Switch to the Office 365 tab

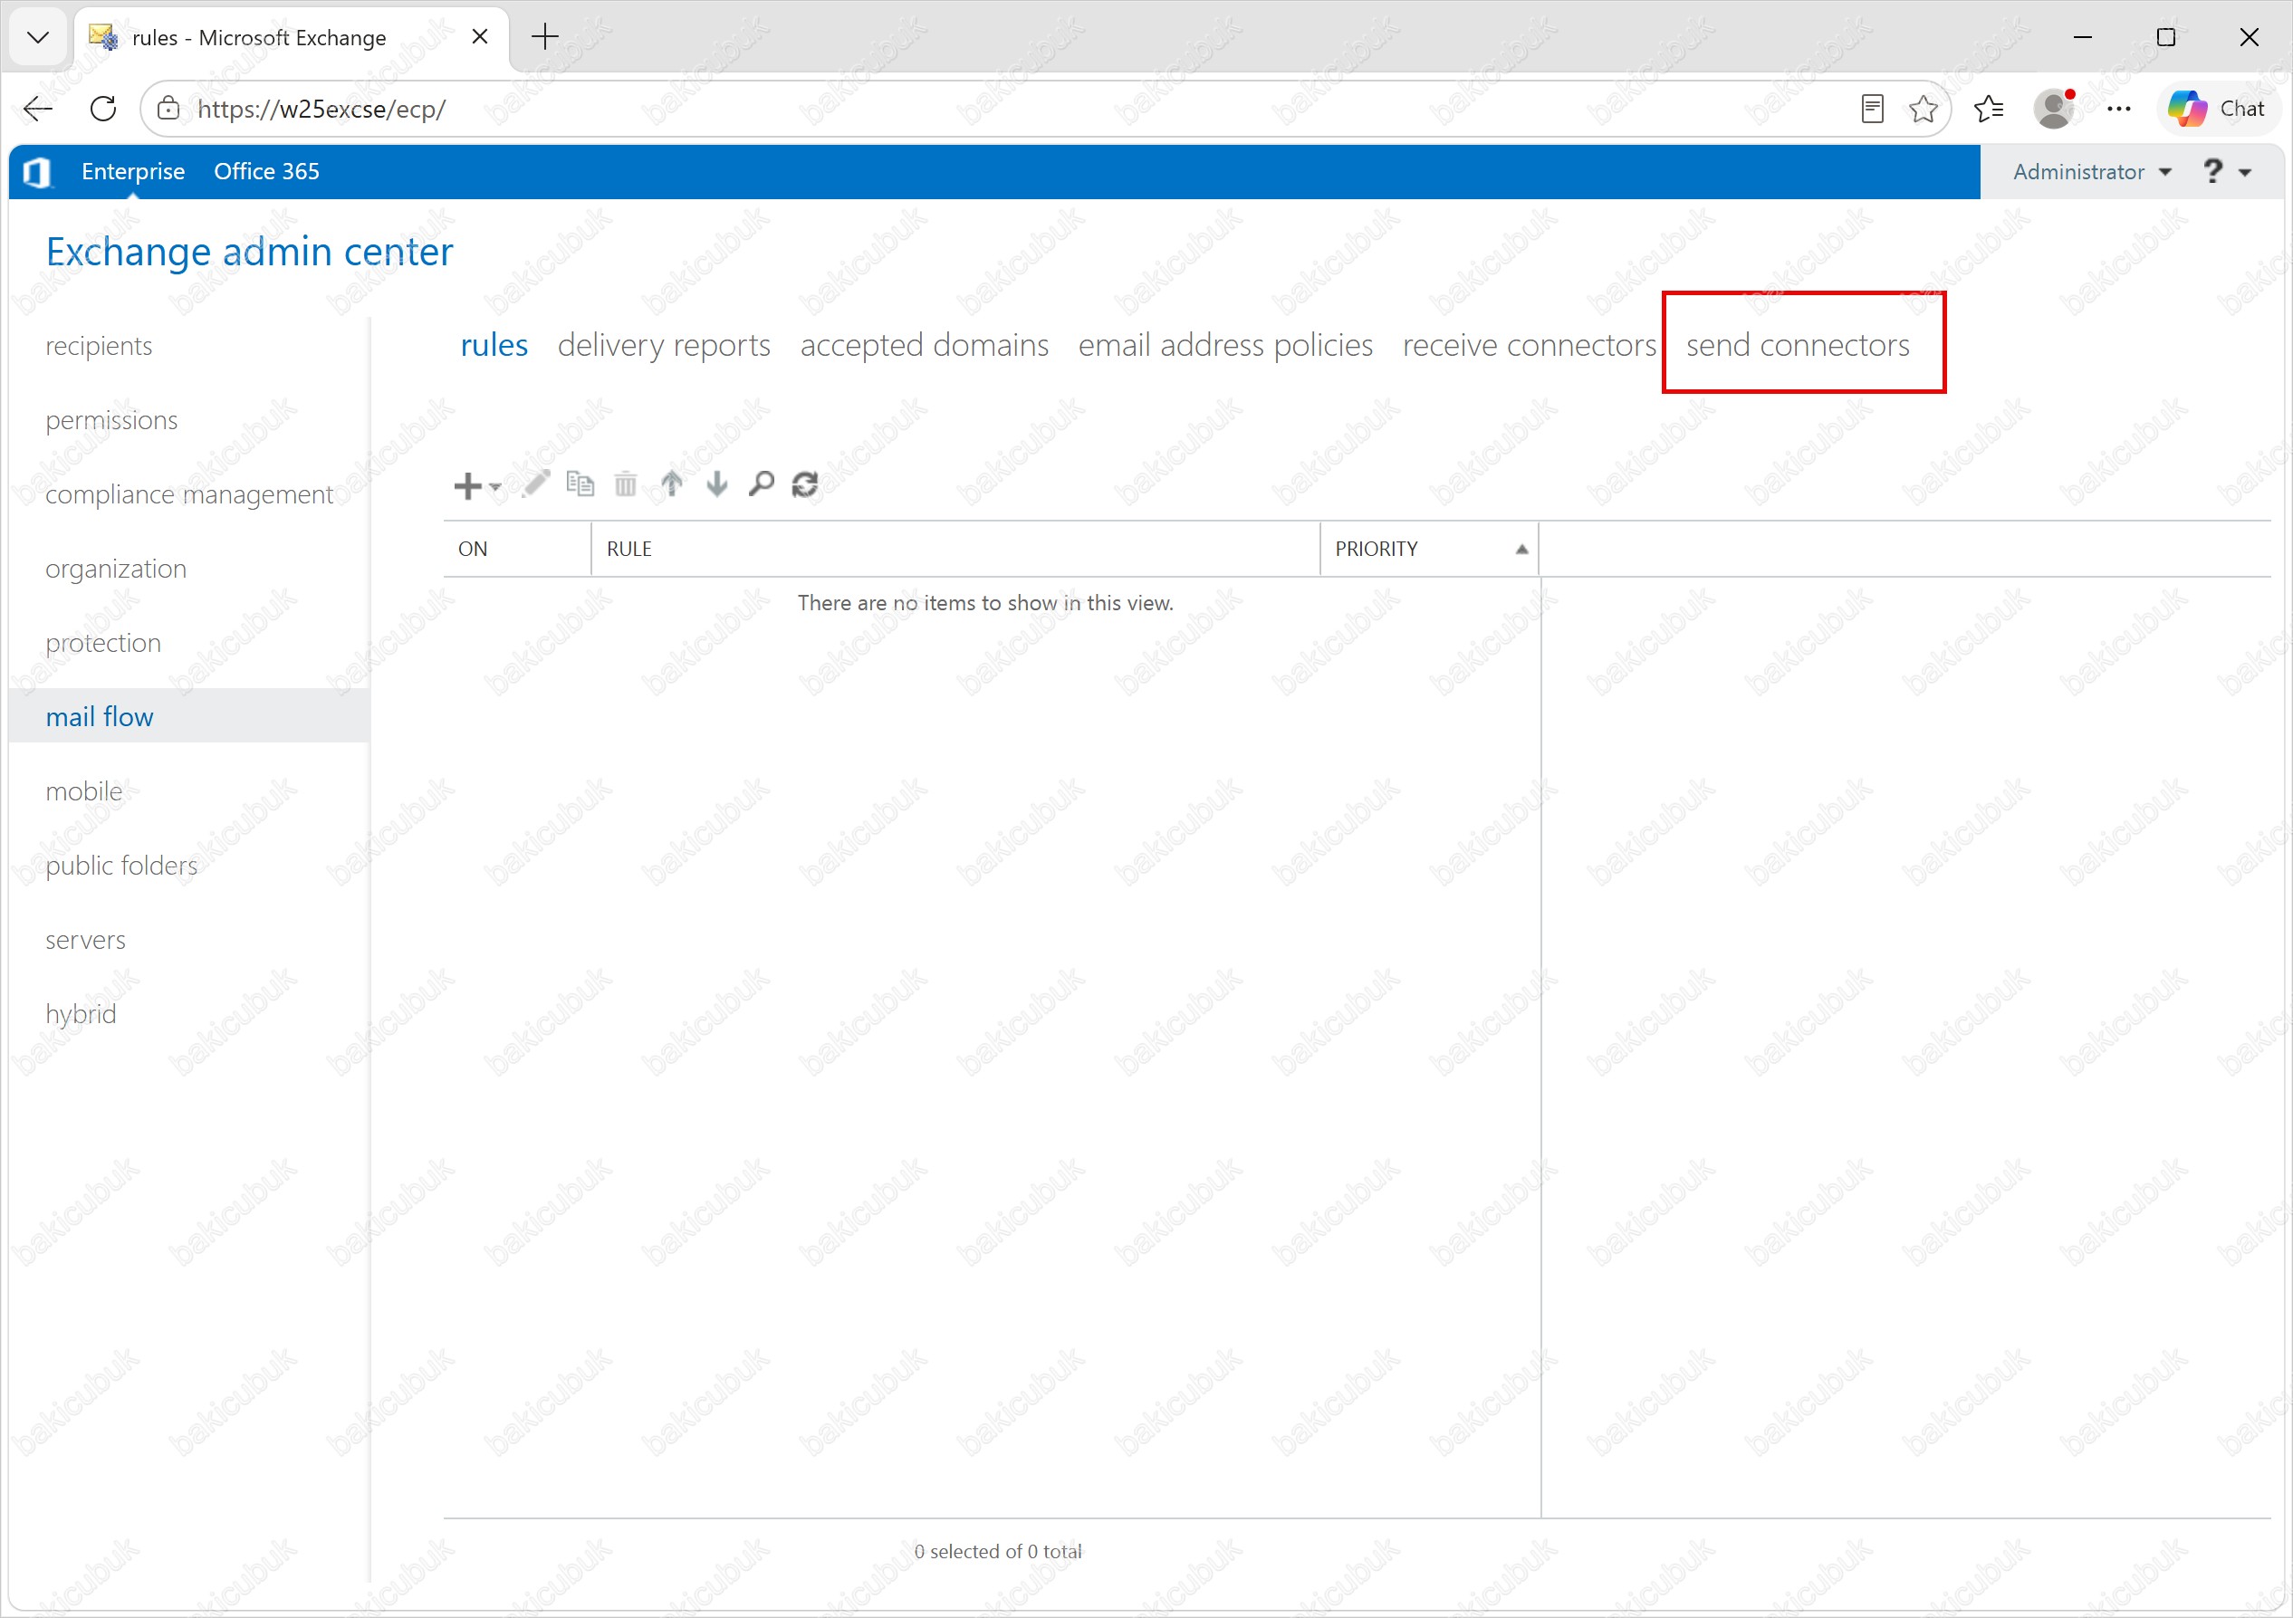(266, 172)
